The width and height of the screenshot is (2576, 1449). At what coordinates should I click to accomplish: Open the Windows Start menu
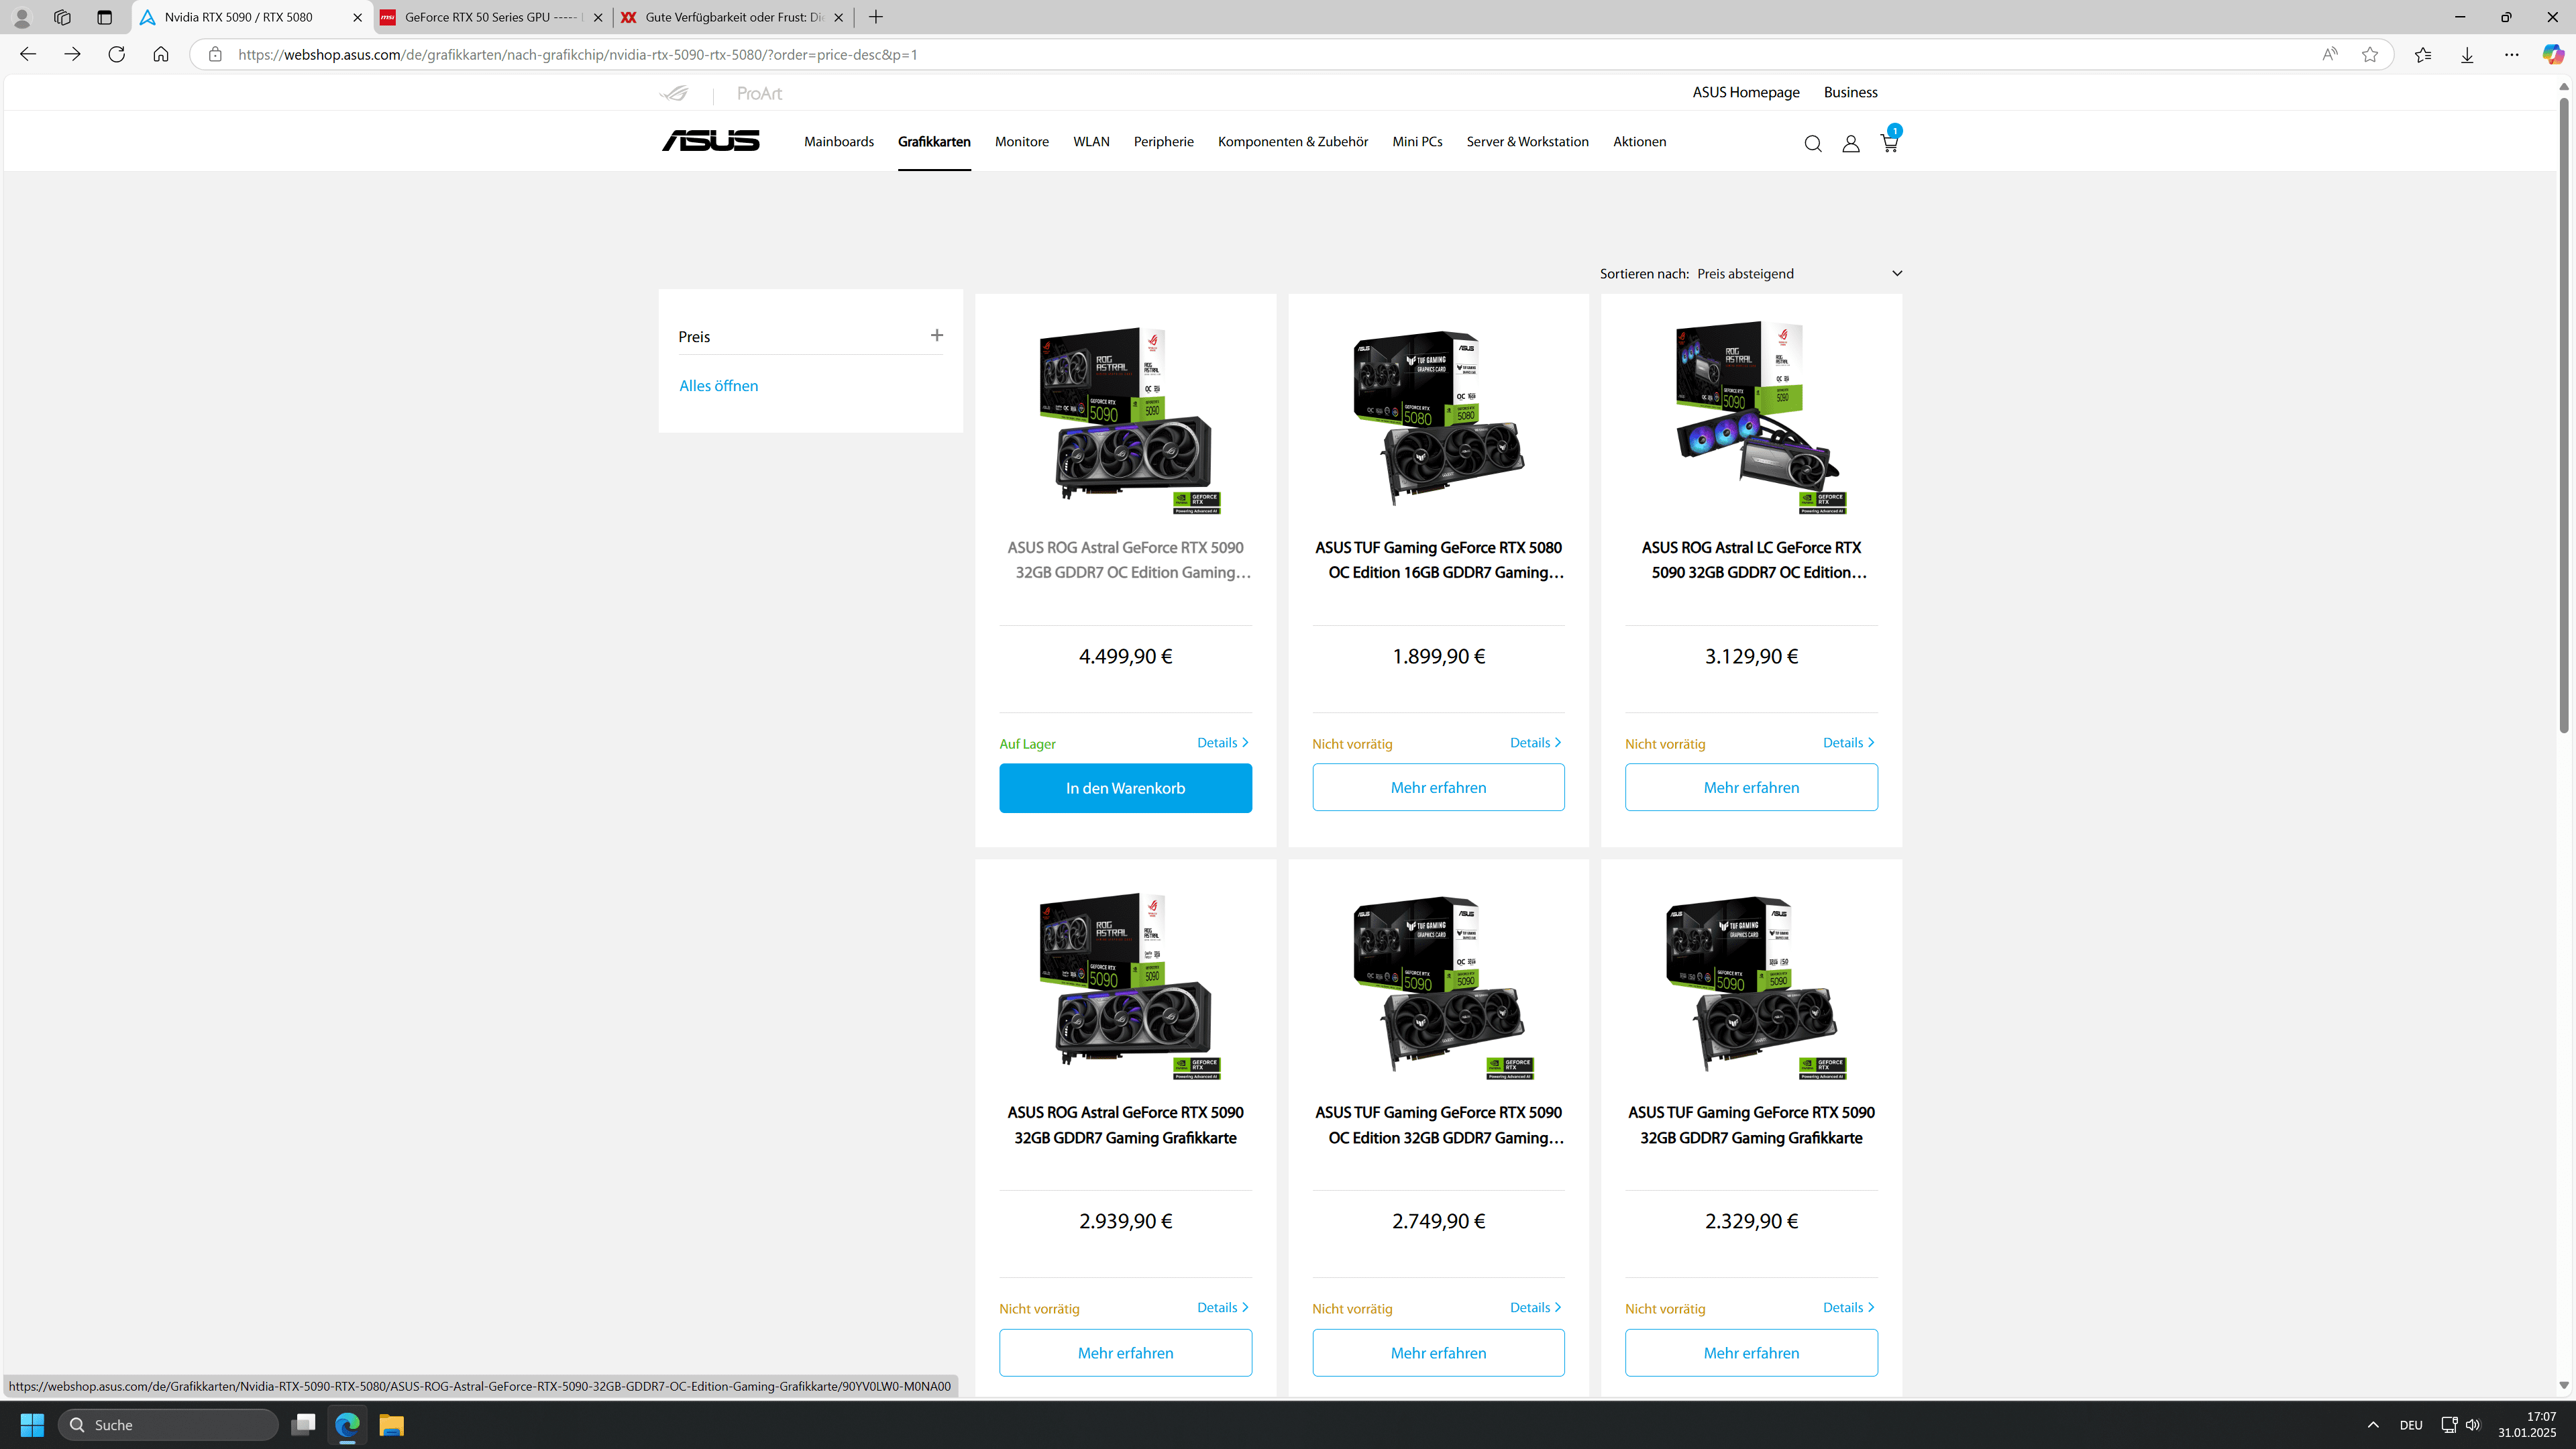click(32, 1424)
